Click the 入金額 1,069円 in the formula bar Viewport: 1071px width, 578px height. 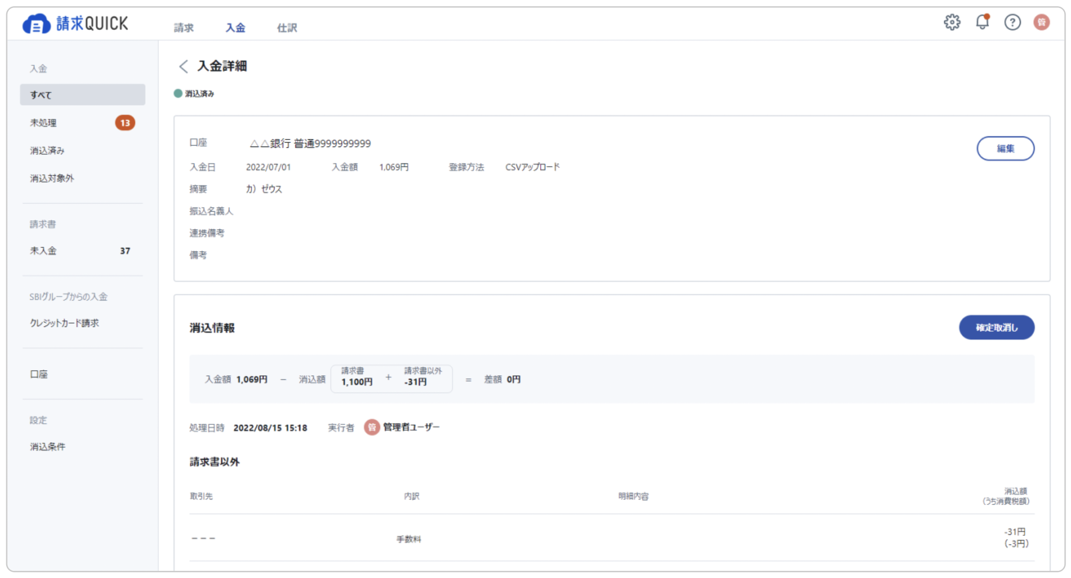236,379
